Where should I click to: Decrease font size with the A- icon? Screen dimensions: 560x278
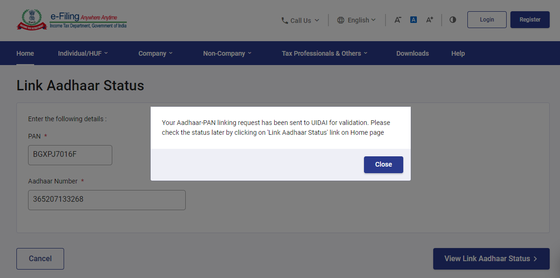tap(398, 20)
